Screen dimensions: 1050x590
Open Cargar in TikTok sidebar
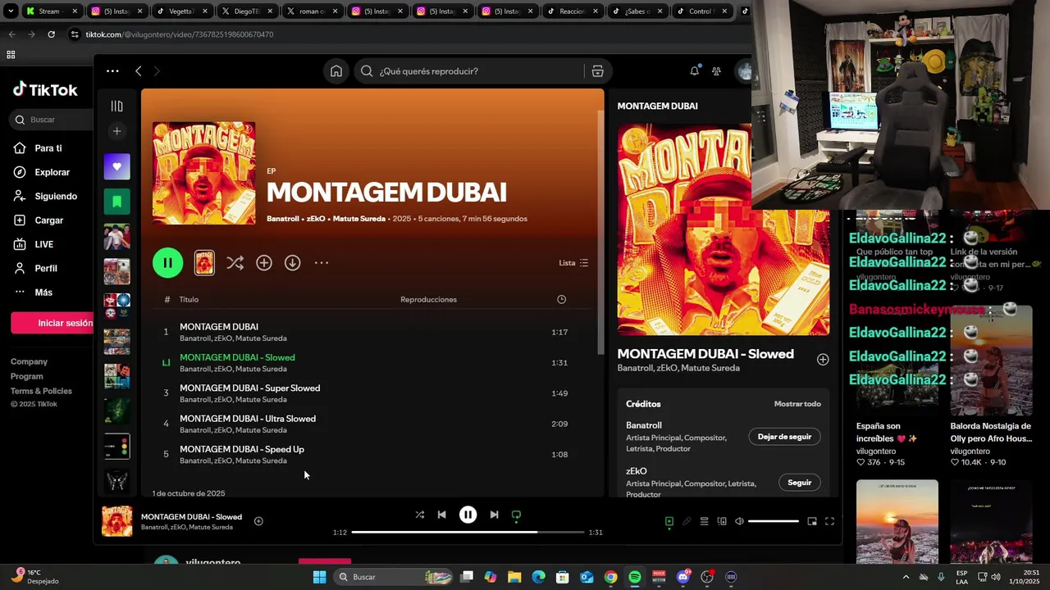pos(48,220)
